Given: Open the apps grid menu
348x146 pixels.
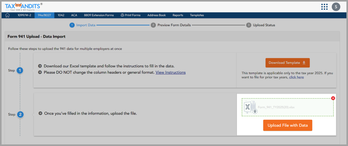Looking at the screenshot, I should [325, 7].
